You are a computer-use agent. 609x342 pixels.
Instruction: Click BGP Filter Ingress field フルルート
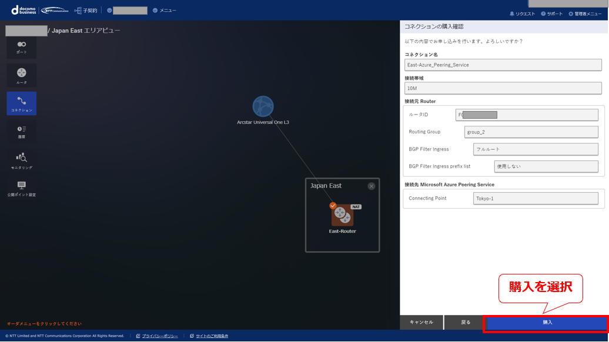coord(536,149)
